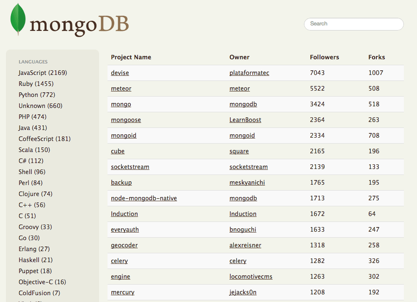
Task: Click the MongoDB leaf logo
Action: coord(18,19)
